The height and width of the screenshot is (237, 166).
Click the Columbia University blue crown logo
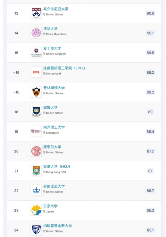tap(36, 190)
